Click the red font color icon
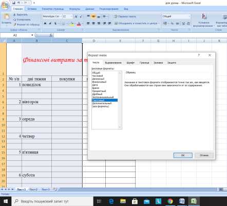Screen dimensions: 227x206 tap(79, 24)
